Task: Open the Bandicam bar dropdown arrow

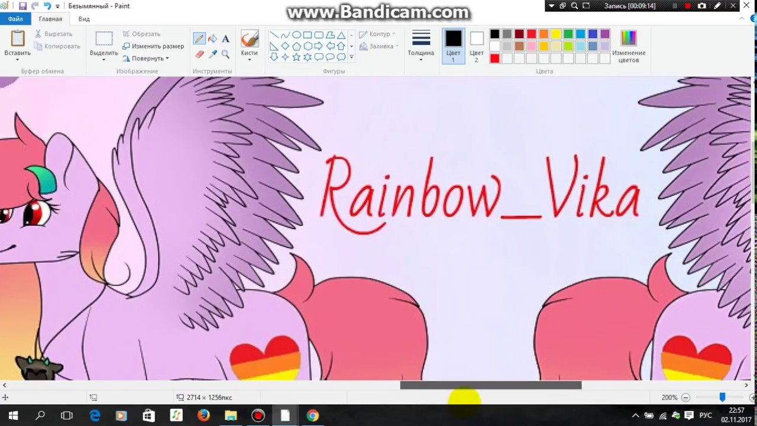Action: tap(551, 6)
